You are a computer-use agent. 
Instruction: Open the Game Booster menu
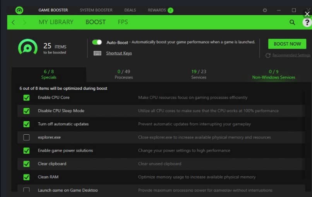click(x=53, y=10)
